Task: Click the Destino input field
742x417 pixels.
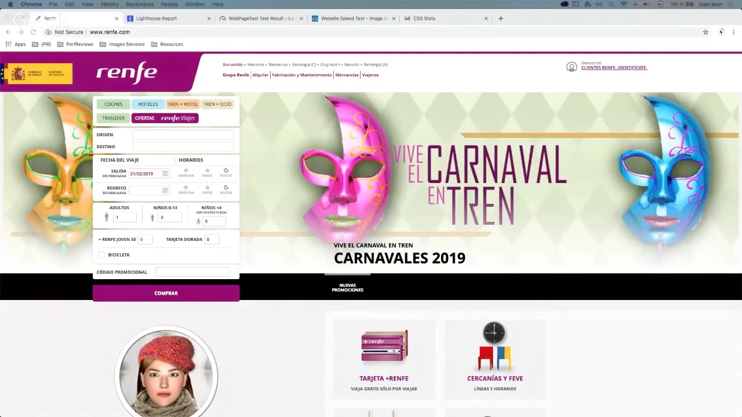Action: coord(183,147)
